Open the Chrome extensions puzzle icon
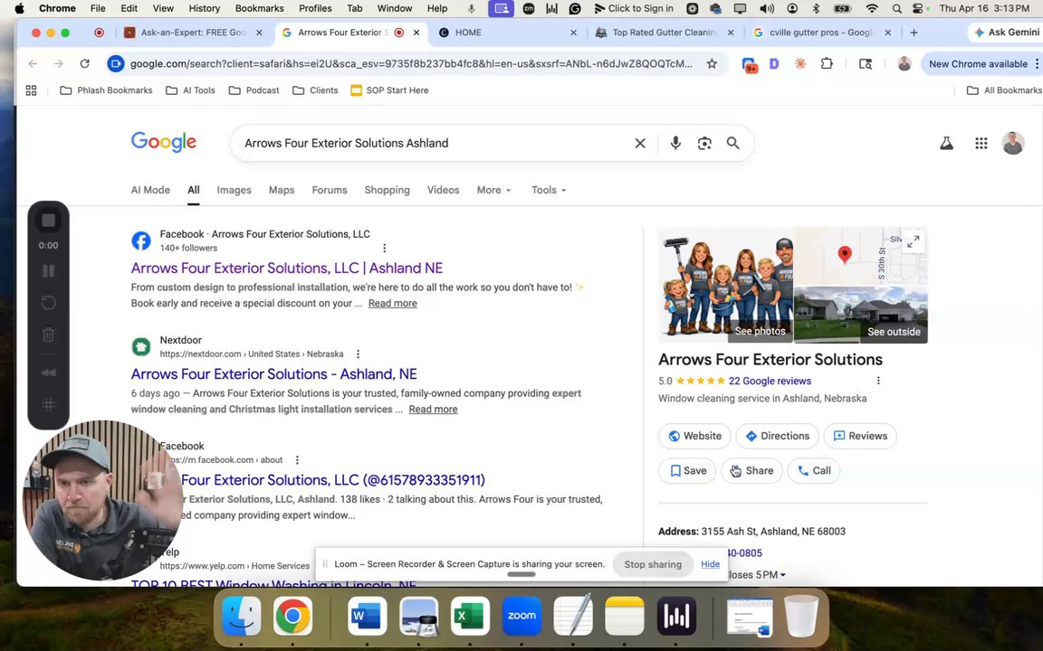Viewport: 1043px width, 651px height. point(827,64)
